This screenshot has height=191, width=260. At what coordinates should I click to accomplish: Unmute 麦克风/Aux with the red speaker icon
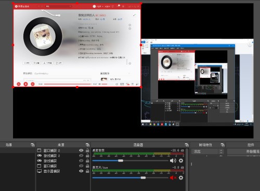173,178
